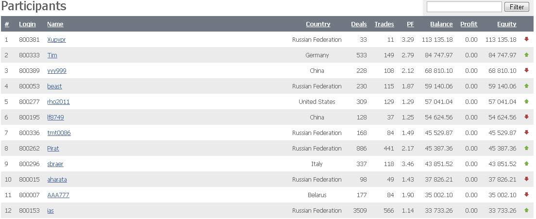536x219 pixels.
Task: Sort table by Country column header
Action: (318, 24)
